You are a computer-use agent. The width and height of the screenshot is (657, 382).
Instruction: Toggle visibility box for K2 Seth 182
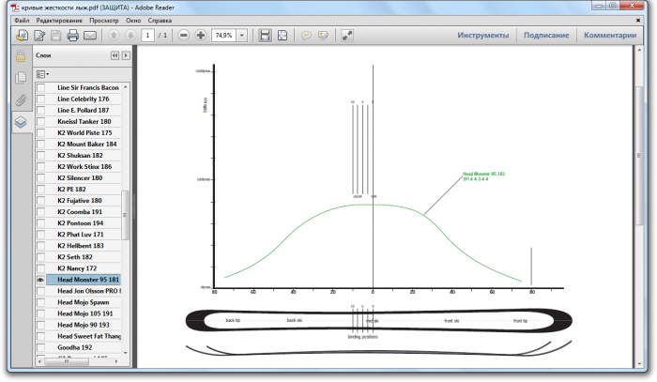(40, 257)
